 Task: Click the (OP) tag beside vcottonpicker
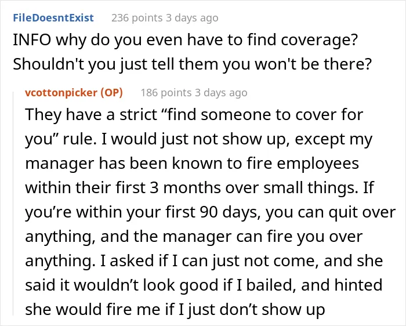(x=111, y=92)
